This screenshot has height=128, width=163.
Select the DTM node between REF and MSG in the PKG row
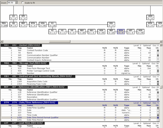(x=33, y=24)
